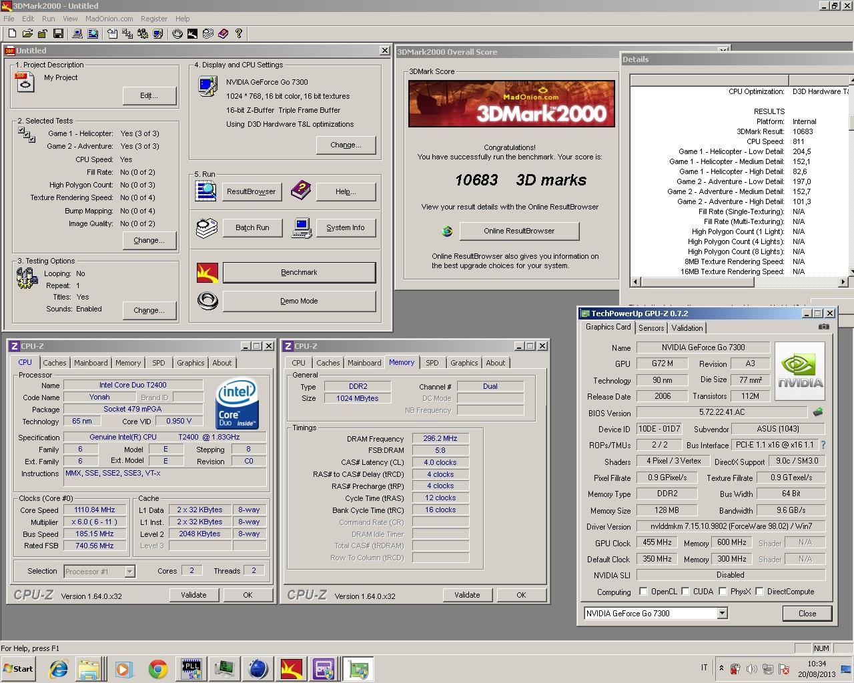Switch to Validation tab in GPU-Z
The width and height of the screenshot is (854, 683).
[x=687, y=327]
